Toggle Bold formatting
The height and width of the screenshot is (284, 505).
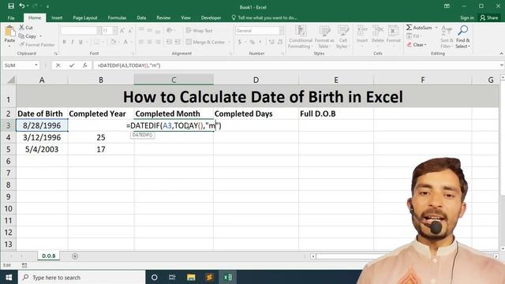point(64,42)
